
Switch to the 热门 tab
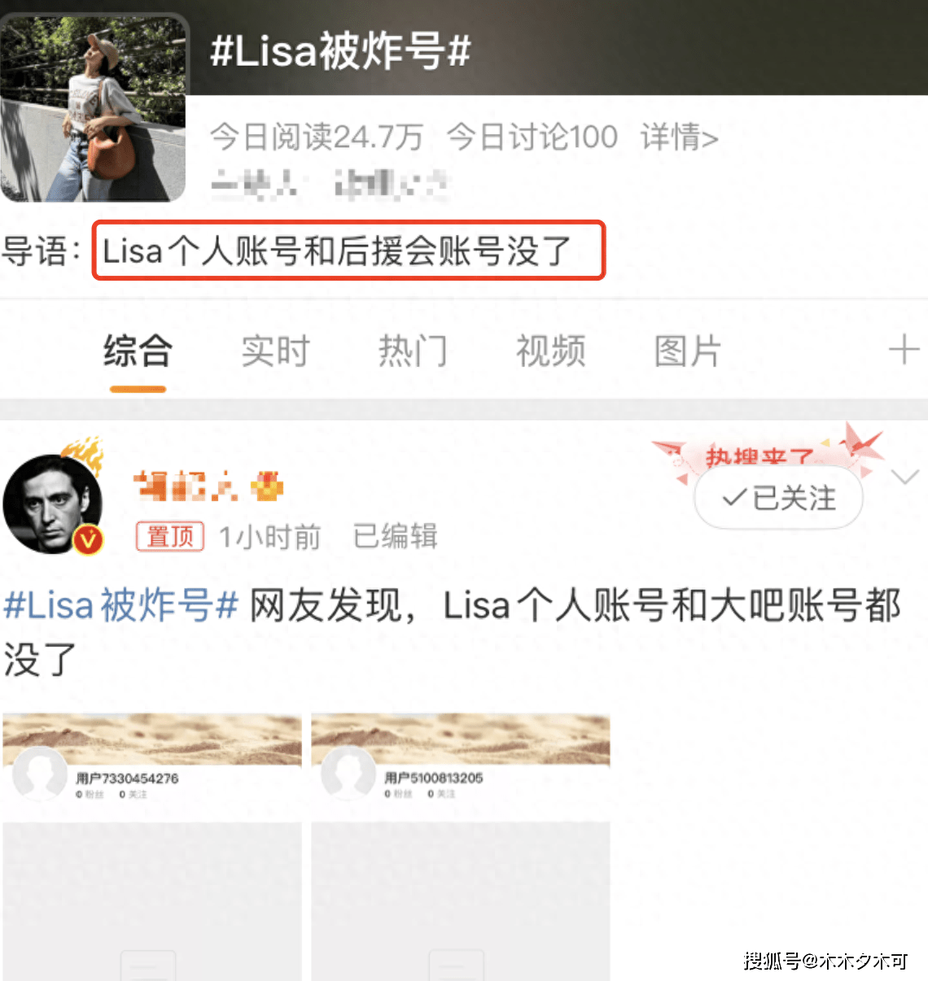[413, 351]
